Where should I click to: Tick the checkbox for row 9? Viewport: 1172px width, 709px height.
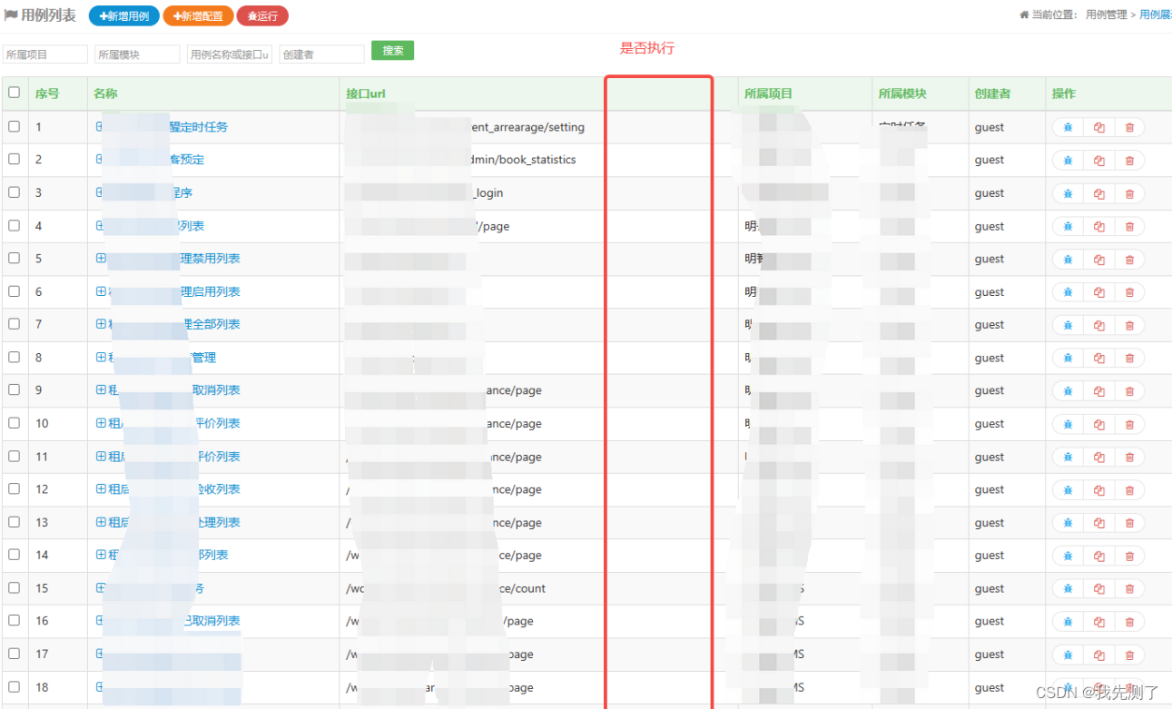[14, 389]
